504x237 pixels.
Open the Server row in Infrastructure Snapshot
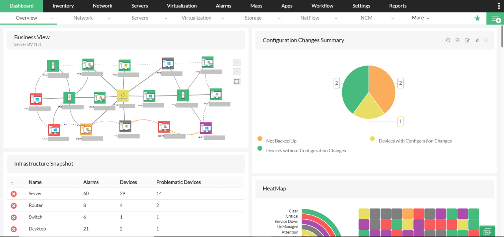tap(35, 193)
